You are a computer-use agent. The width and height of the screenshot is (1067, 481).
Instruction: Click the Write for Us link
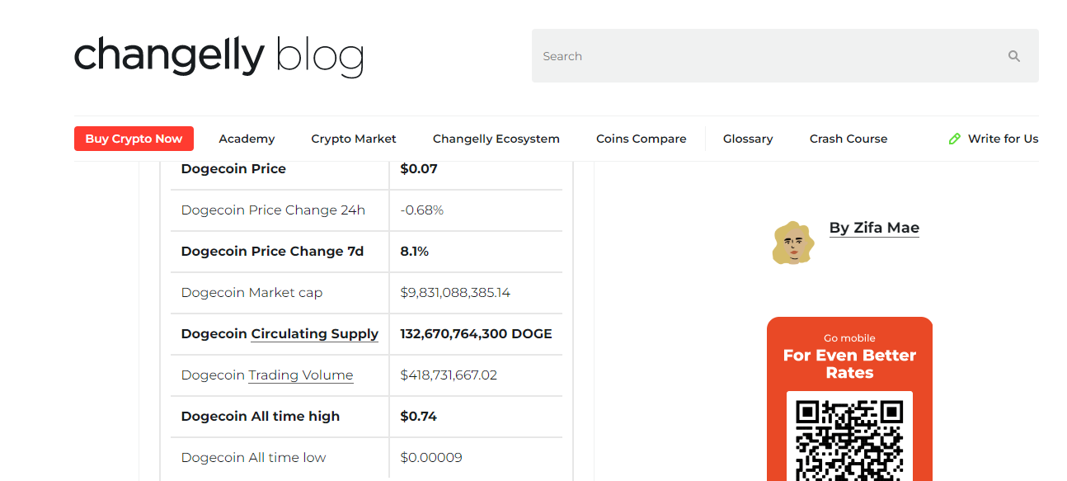1003,139
